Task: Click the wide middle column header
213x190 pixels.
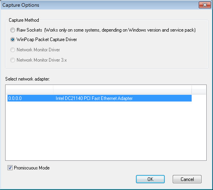Action: (x=123, y=90)
